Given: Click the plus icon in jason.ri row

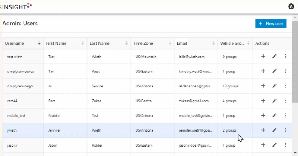Looking at the screenshot, I should (x=263, y=145).
